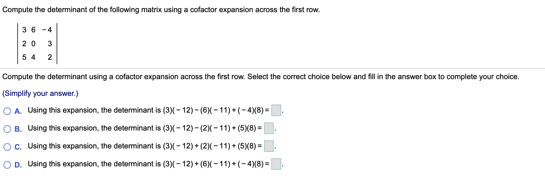Select radio button for choice C

point(7,147)
